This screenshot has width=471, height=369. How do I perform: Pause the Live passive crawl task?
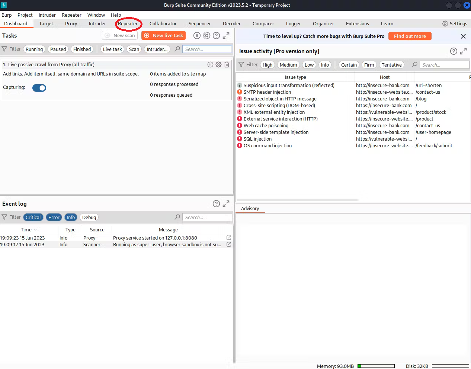[210, 65]
